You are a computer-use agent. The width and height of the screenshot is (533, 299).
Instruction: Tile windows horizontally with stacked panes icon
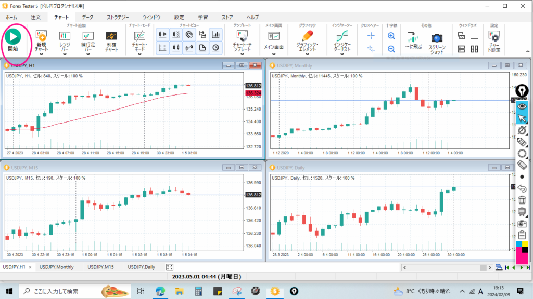[x=461, y=49]
